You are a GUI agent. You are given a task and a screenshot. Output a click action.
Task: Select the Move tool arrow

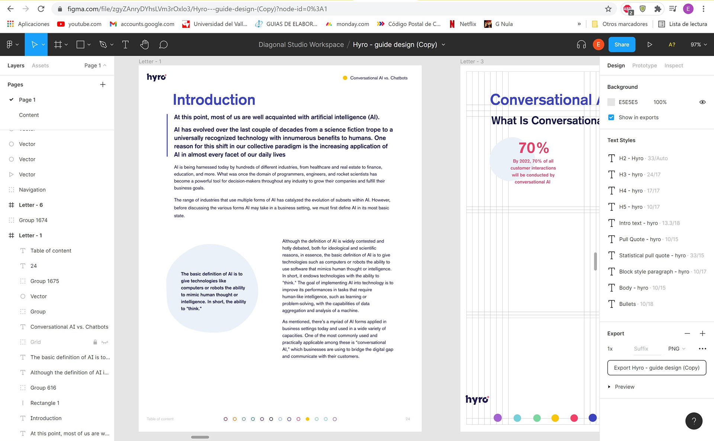click(x=34, y=45)
